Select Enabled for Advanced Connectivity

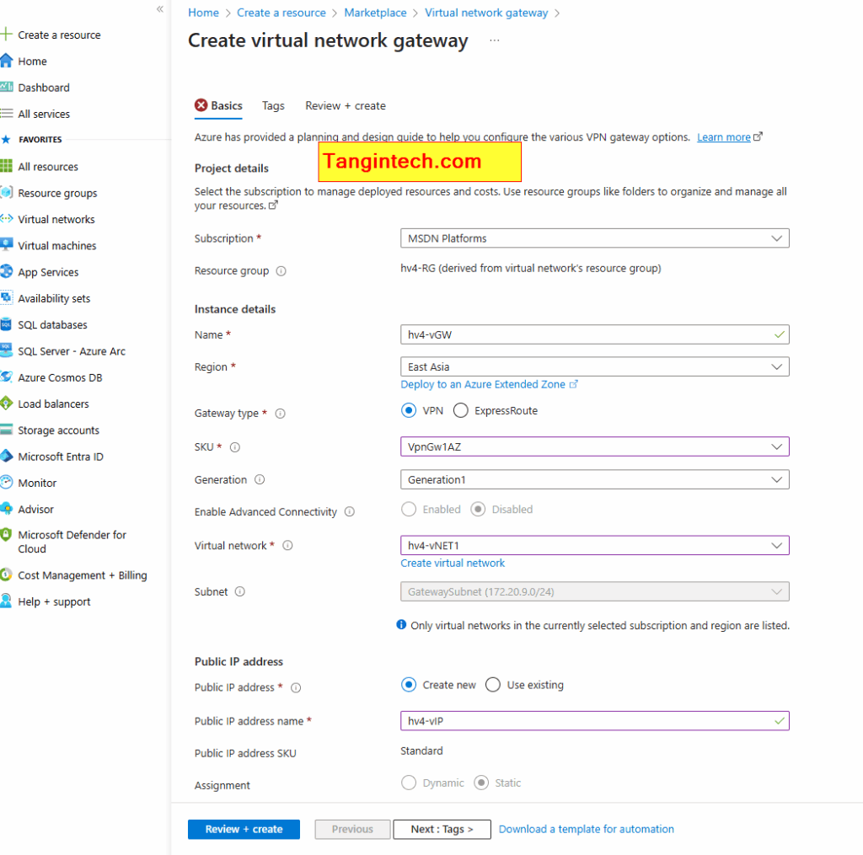click(409, 510)
